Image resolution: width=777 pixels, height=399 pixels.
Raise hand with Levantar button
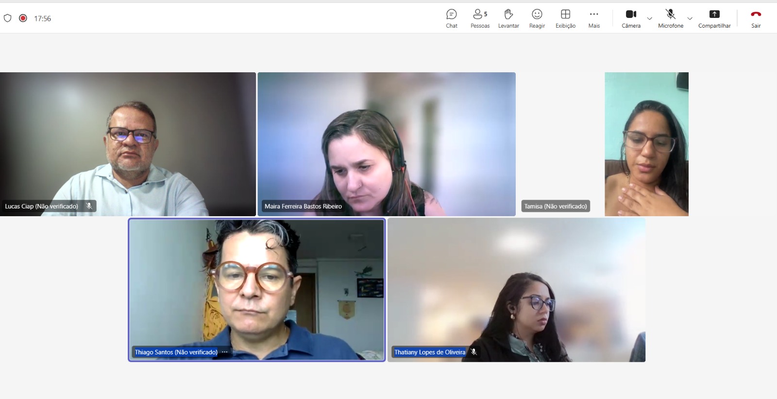[x=508, y=18]
